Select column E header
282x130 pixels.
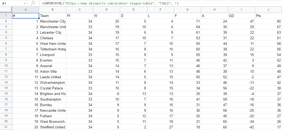(134, 10)
